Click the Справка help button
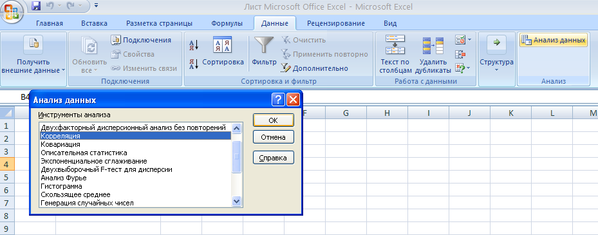This screenshot has height=235, width=598. tap(273, 158)
